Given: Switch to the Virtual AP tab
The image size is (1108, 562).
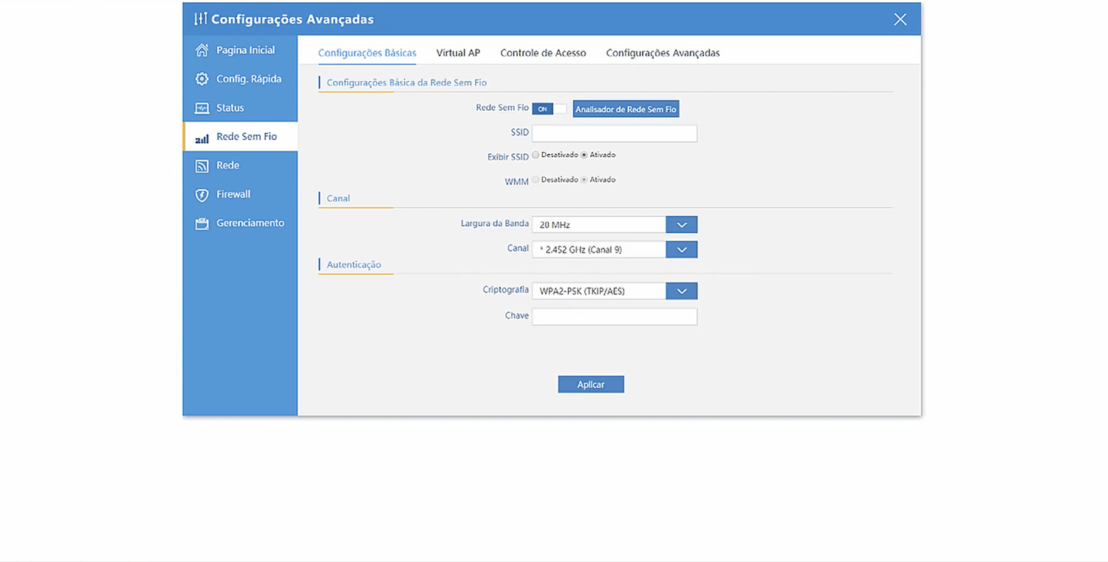Looking at the screenshot, I should 458,53.
